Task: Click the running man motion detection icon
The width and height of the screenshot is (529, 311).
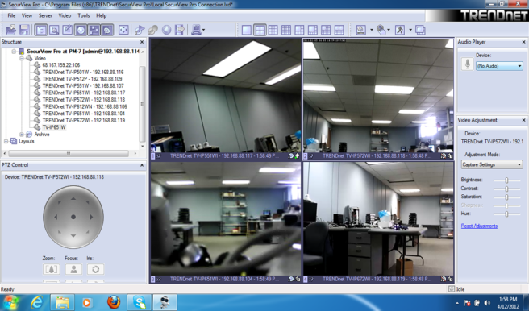Action: click(400, 30)
